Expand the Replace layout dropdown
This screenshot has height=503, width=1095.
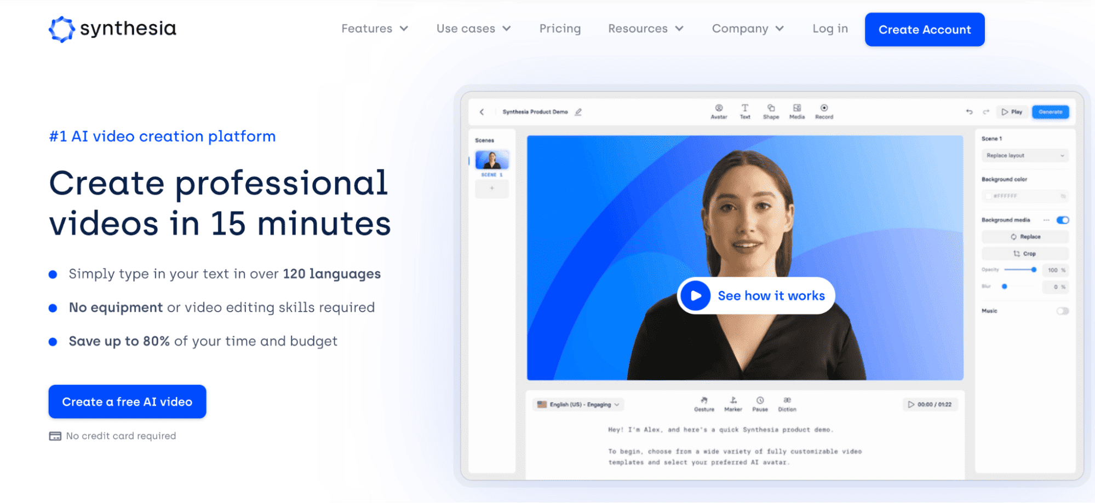[x=1024, y=156]
